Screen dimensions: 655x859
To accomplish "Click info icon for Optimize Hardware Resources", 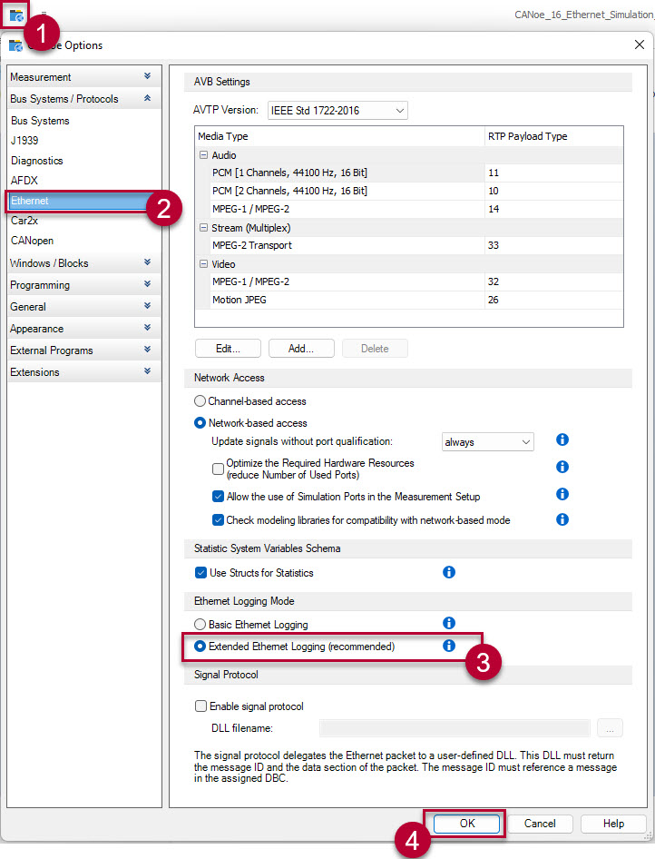I will pos(562,467).
